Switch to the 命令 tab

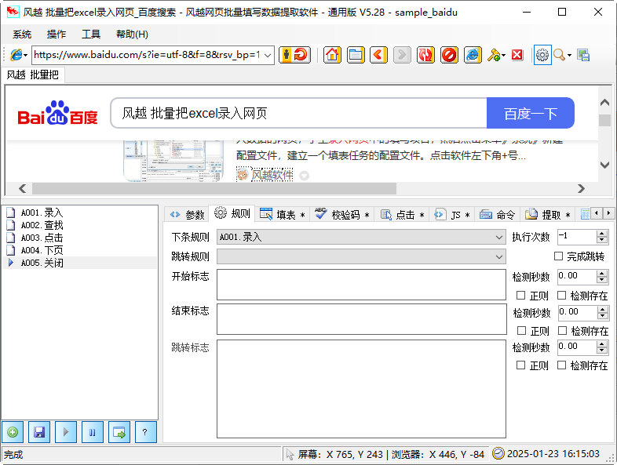[497, 215]
